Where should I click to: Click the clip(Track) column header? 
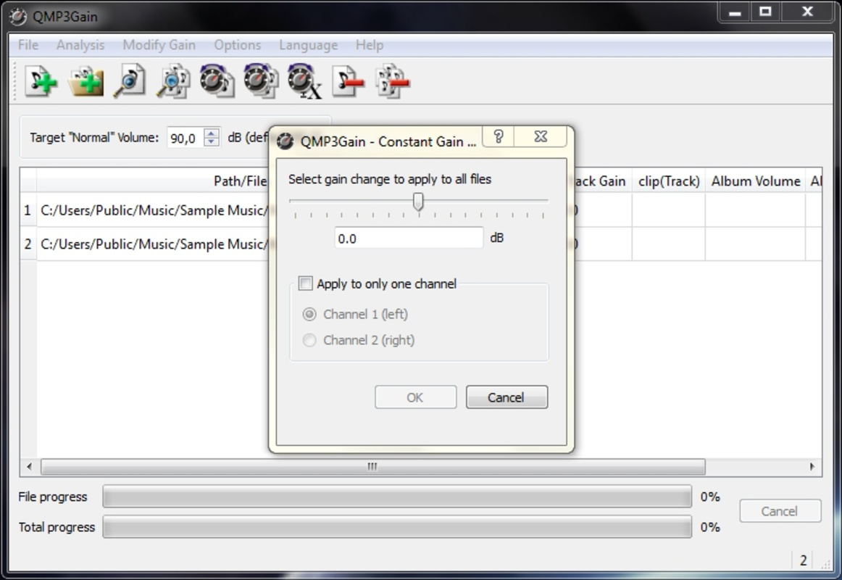(x=669, y=181)
